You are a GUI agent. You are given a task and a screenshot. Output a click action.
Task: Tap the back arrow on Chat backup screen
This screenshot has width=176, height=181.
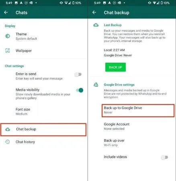(x=94, y=12)
